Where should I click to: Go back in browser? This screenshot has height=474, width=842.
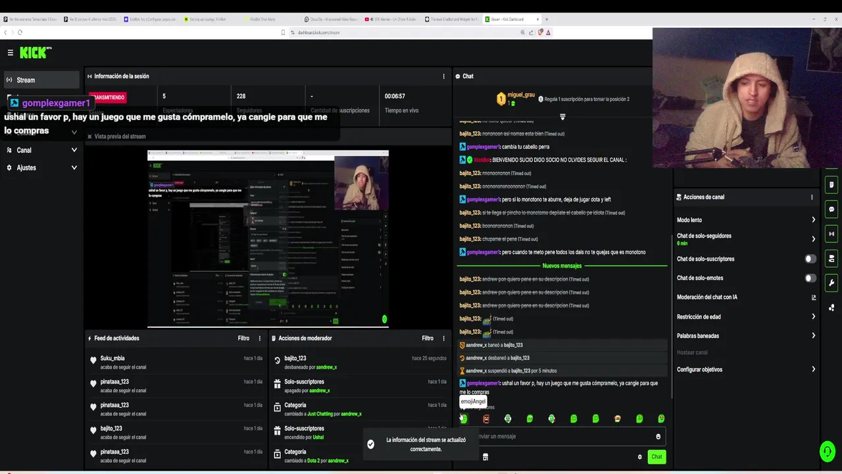(6, 32)
